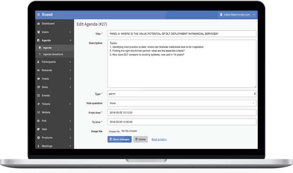Click the Events calendar icon
This screenshot has height=173, width=293.
tap(38, 95)
